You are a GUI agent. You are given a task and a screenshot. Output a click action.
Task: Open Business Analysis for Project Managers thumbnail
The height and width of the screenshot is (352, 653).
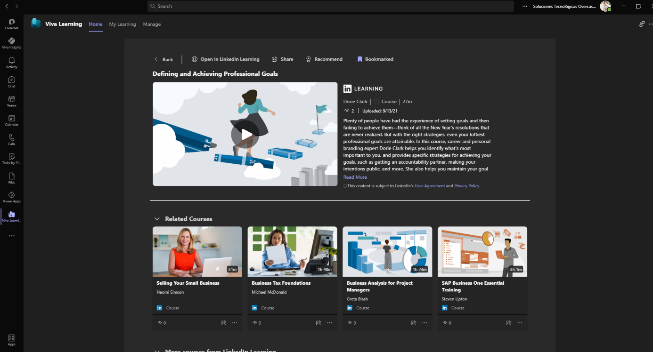pyautogui.click(x=387, y=251)
